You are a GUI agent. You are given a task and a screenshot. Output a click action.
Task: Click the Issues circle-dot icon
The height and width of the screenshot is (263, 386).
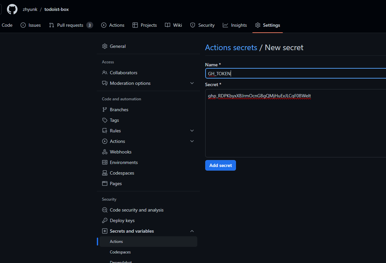(x=23, y=25)
